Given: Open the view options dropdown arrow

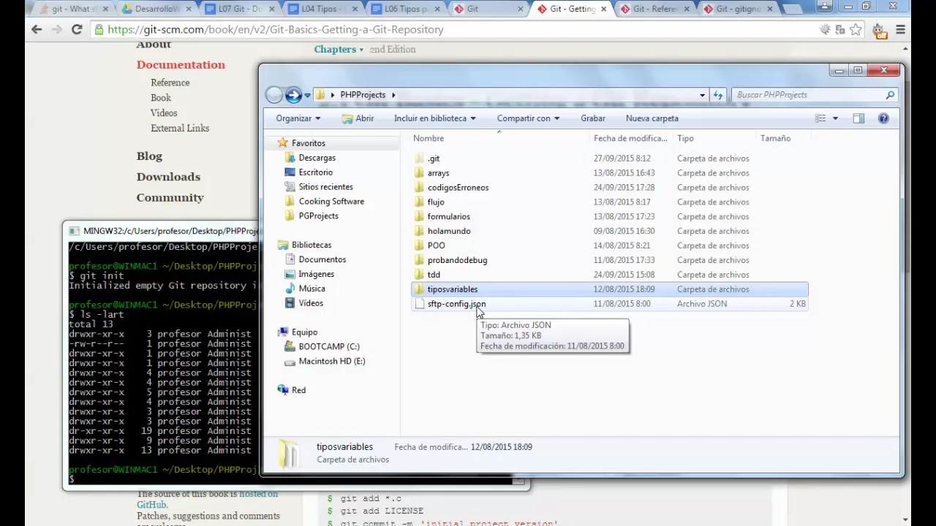Looking at the screenshot, I should point(835,118).
